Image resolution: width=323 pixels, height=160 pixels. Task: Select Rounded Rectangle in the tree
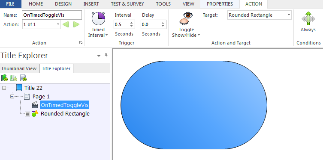coord(65,113)
